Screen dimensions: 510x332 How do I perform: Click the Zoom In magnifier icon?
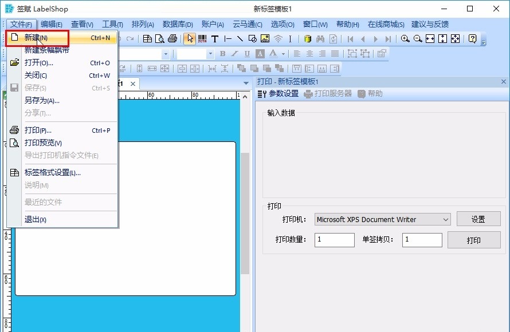(x=405, y=38)
